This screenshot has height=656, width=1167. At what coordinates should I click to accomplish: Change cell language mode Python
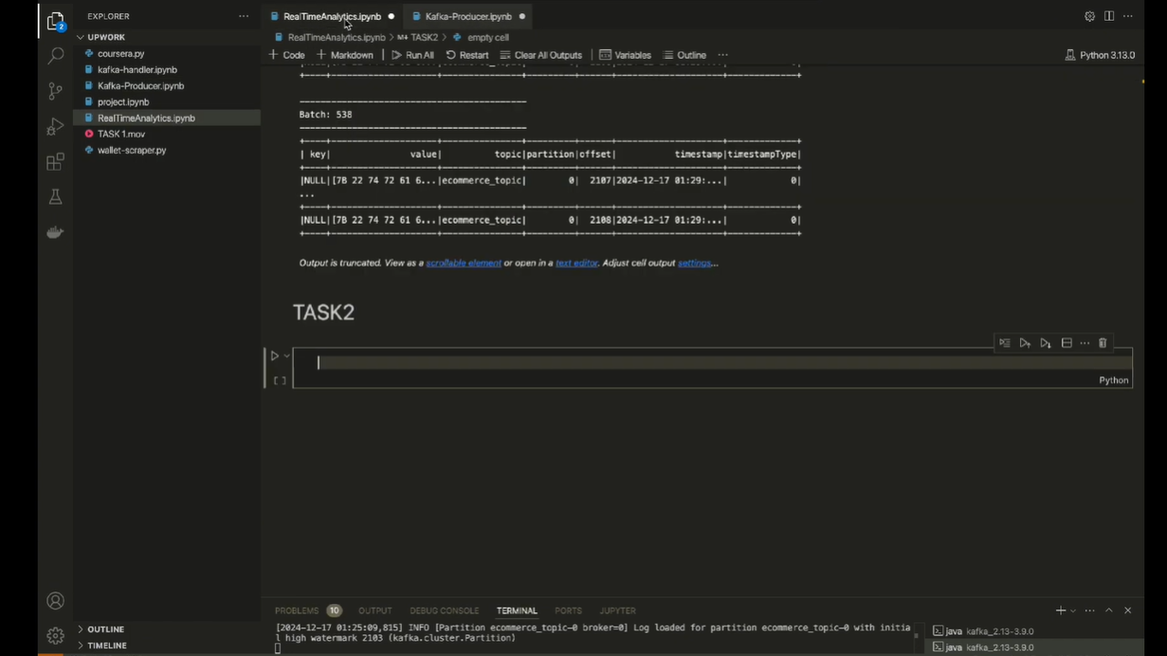[x=1113, y=380]
